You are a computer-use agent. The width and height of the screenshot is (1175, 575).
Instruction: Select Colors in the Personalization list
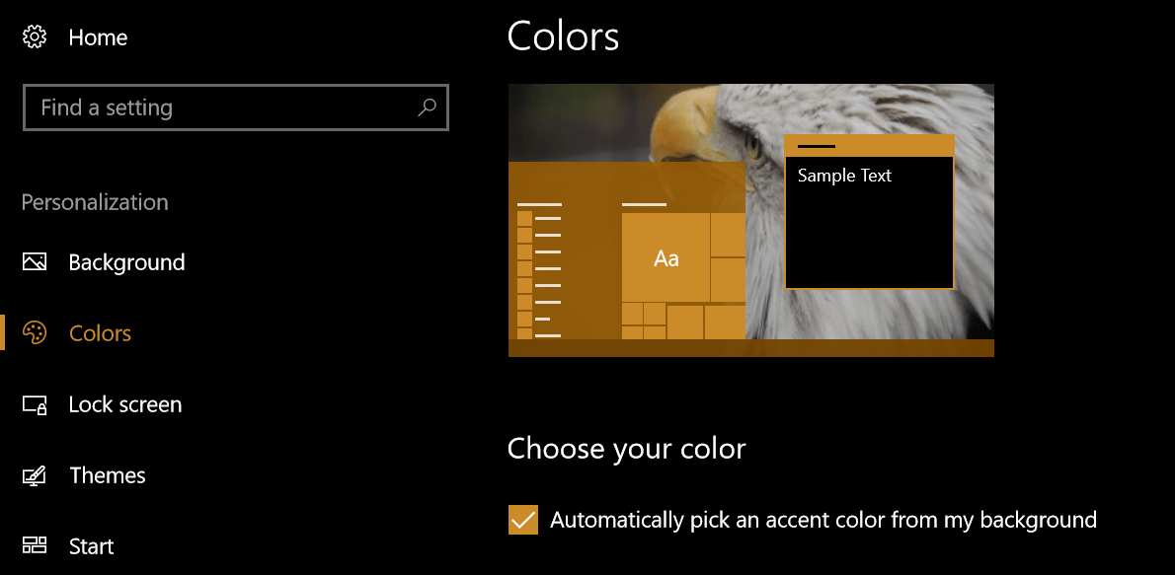pos(100,332)
